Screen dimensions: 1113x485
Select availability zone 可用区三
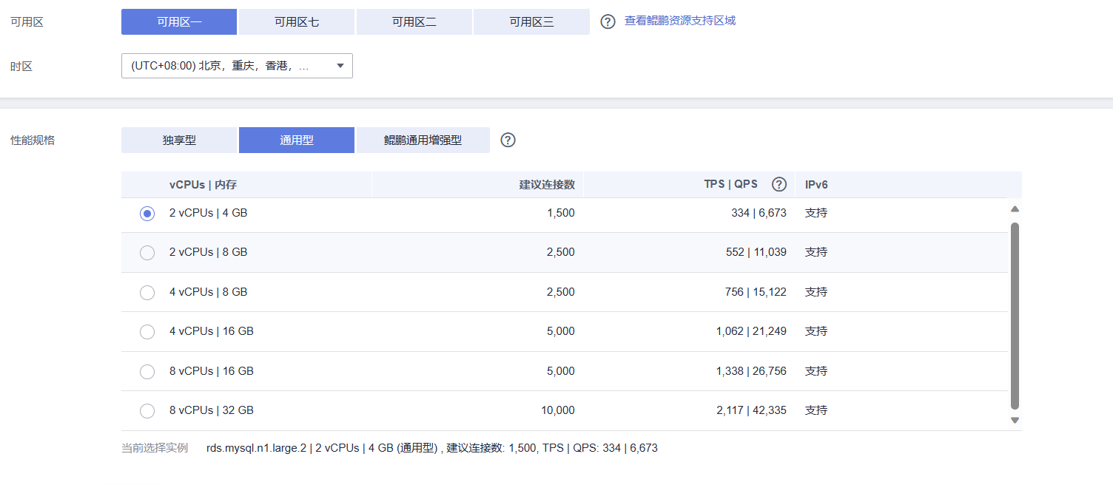pos(531,21)
